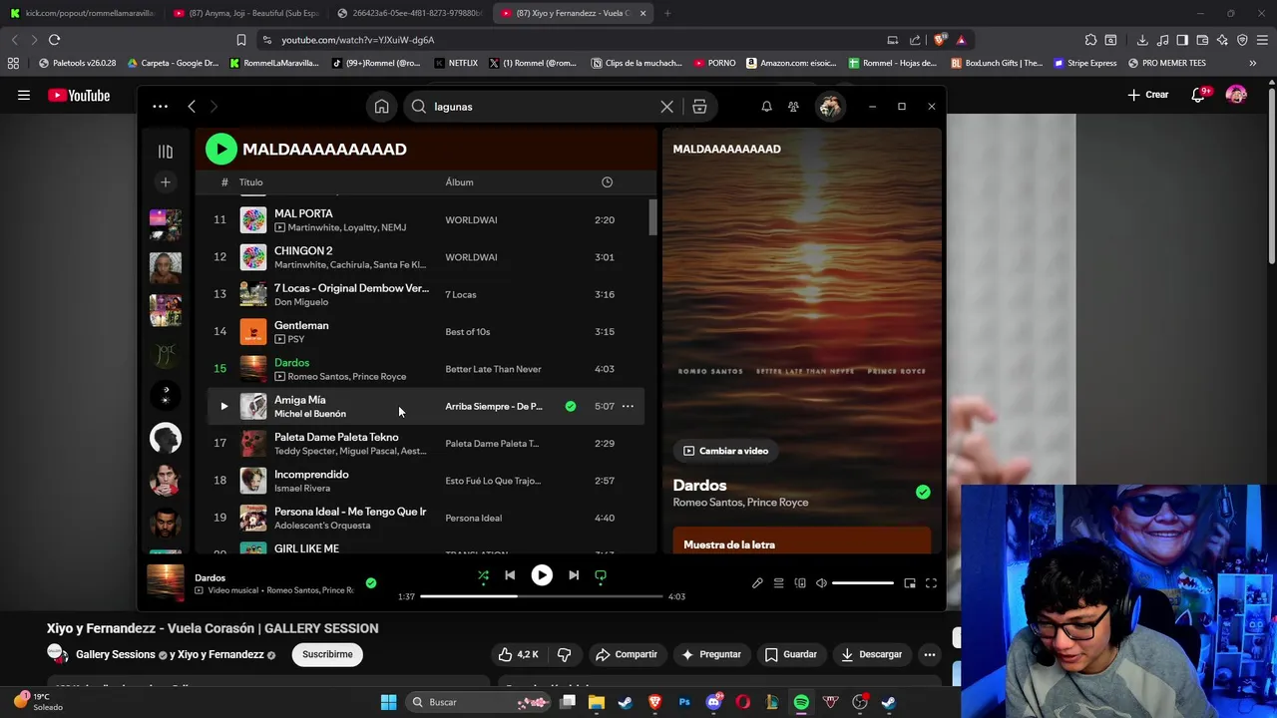Sort by the Título column
The height and width of the screenshot is (718, 1277).
[x=250, y=182]
